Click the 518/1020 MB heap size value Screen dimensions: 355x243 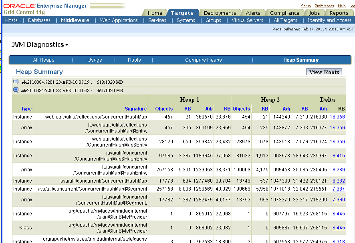tap(110, 82)
